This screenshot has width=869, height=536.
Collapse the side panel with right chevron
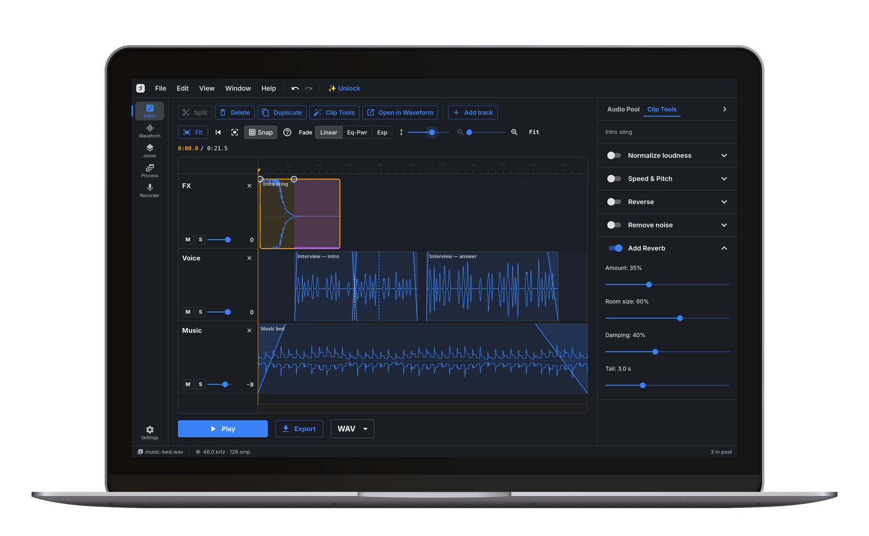tap(724, 109)
